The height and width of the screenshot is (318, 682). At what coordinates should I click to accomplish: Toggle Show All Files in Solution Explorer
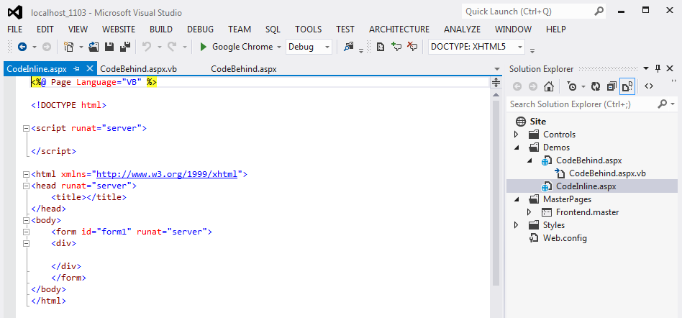627,86
